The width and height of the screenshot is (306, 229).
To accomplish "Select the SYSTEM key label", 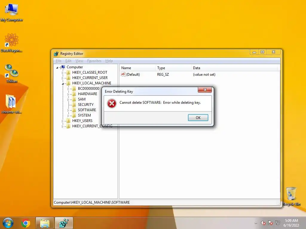I will pos(84,115).
